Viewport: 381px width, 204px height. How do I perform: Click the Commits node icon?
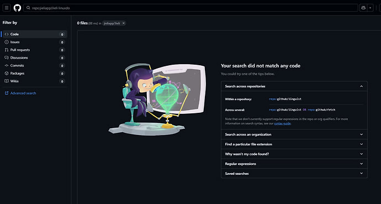click(7, 65)
